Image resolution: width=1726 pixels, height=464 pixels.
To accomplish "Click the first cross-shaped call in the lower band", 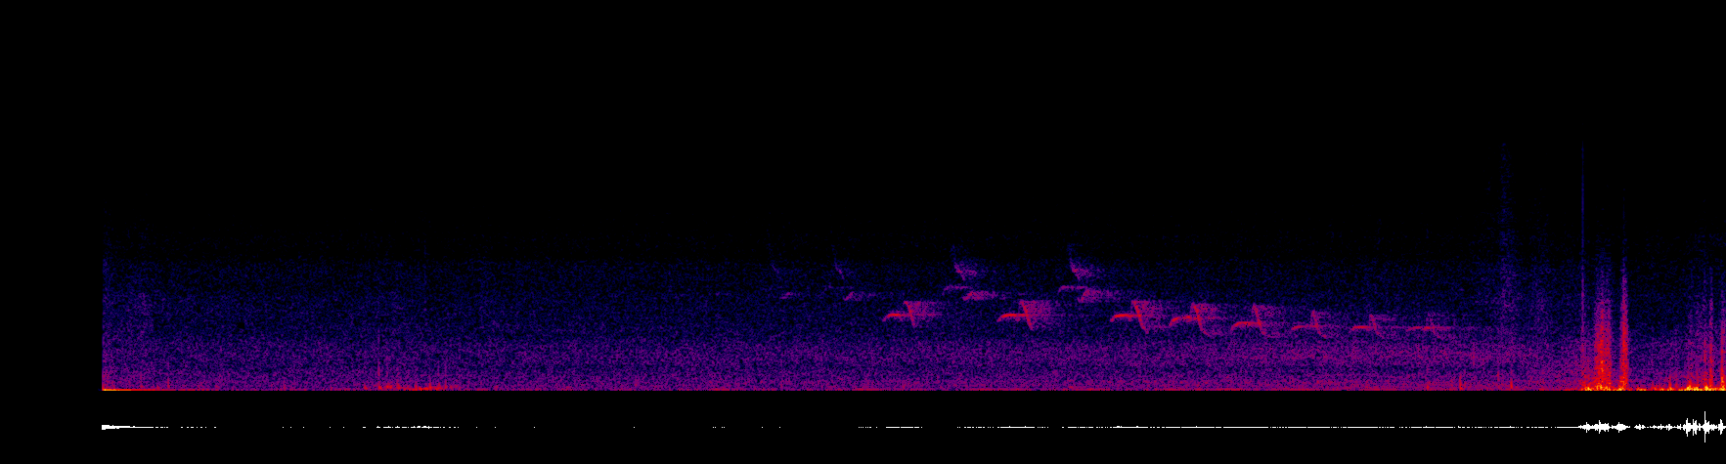I will tap(911, 314).
